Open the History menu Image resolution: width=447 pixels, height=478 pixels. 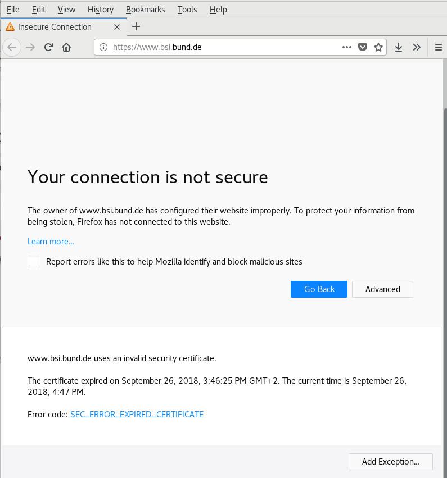pos(101,9)
